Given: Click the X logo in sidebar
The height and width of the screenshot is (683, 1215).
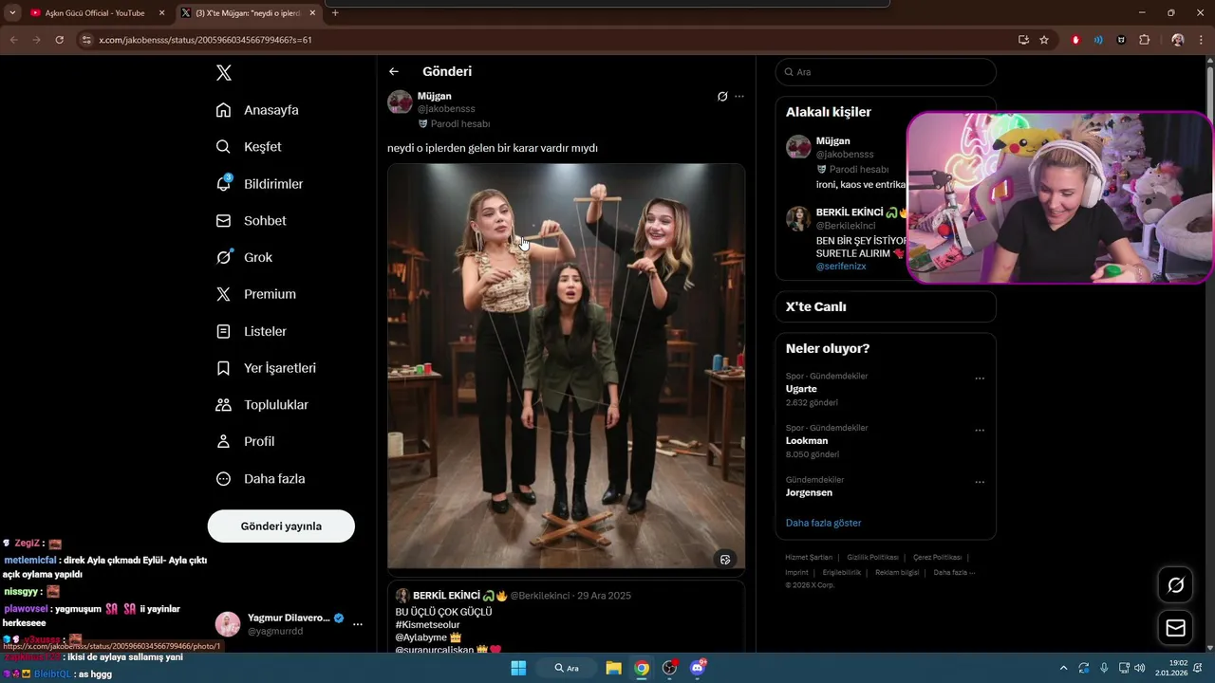Looking at the screenshot, I should click(x=223, y=73).
